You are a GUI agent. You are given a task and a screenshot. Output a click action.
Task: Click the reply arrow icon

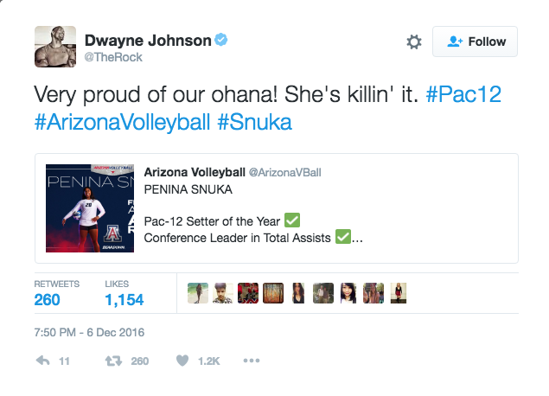(42, 361)
